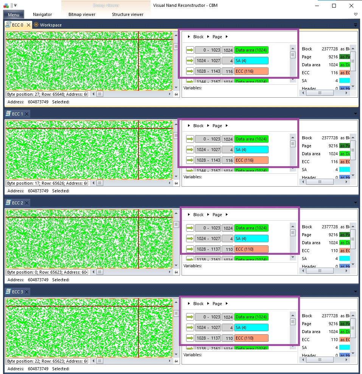Select the SA (4) block in ECC 3

point(251,327)
